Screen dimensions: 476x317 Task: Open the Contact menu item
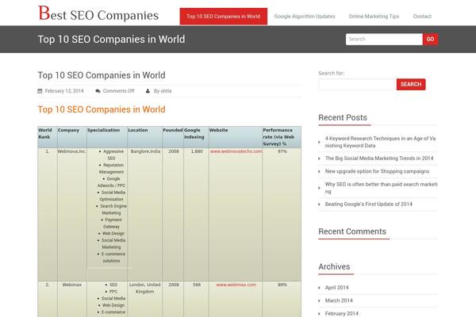pos(422,17)
